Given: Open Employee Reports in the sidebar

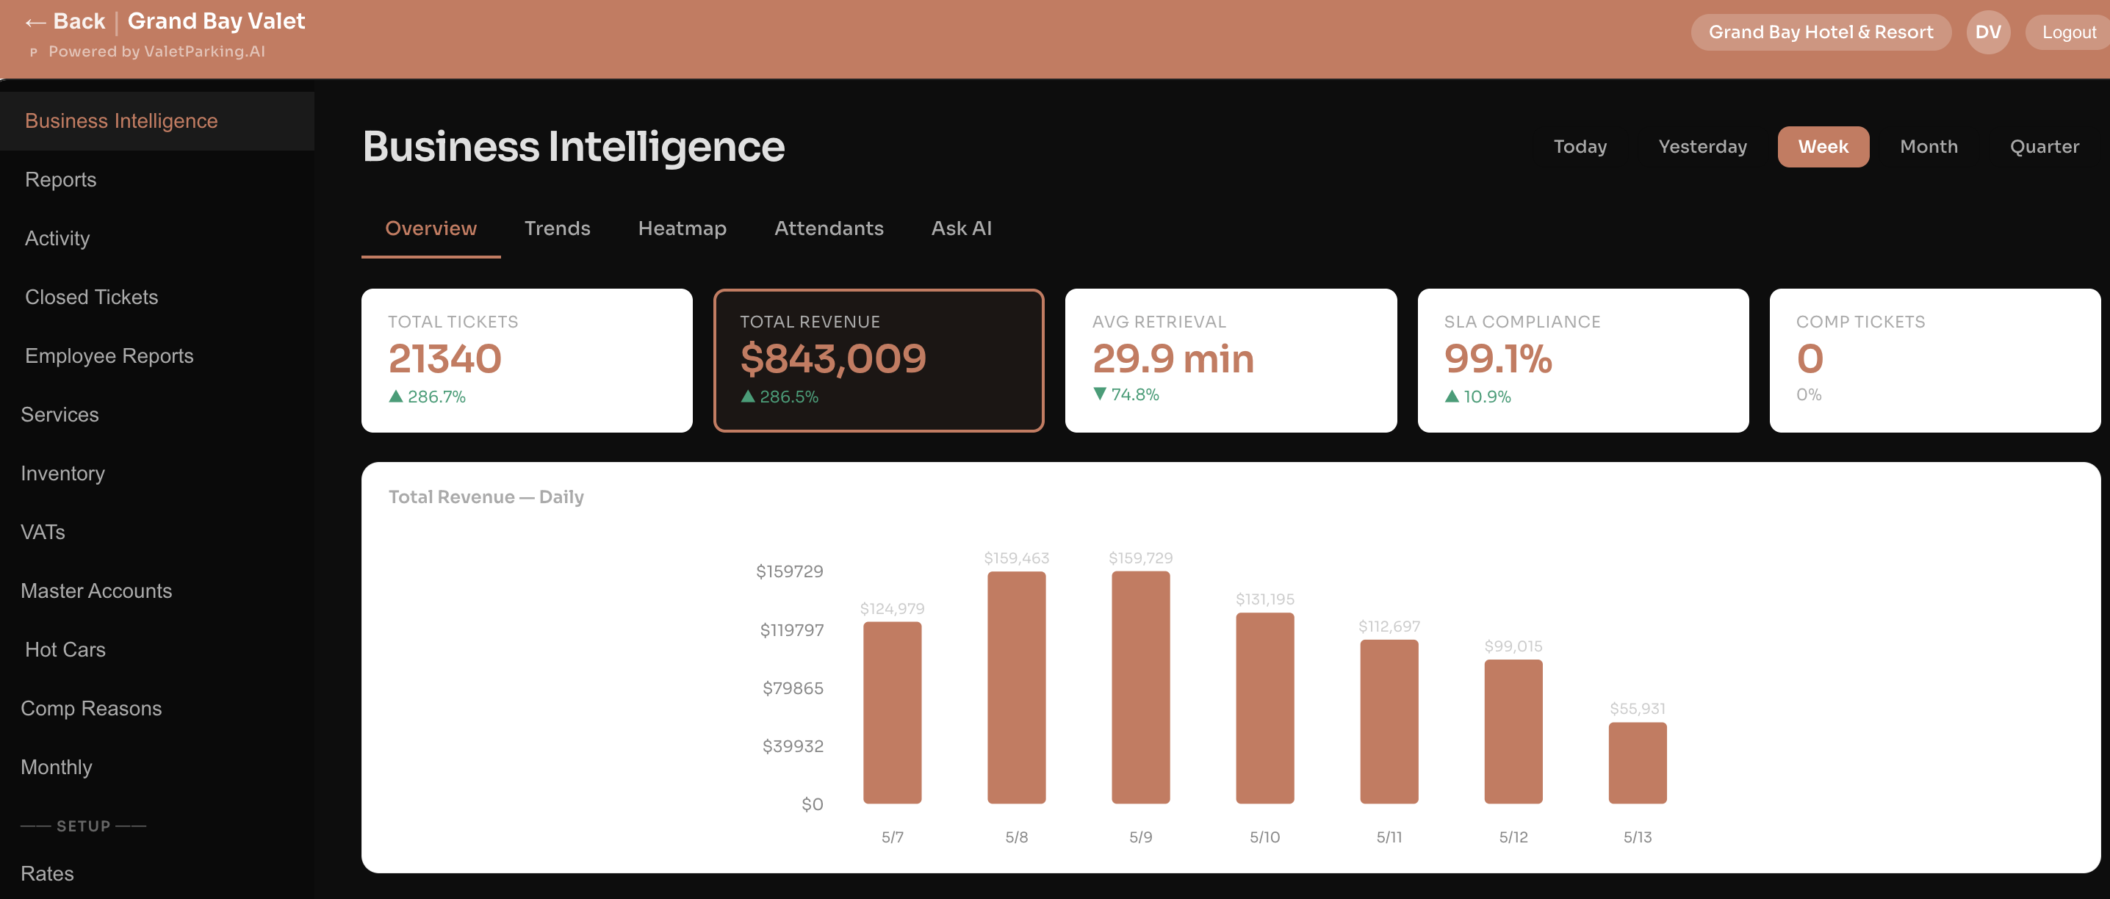Looking at the screenshot, I should coord(157,356).
